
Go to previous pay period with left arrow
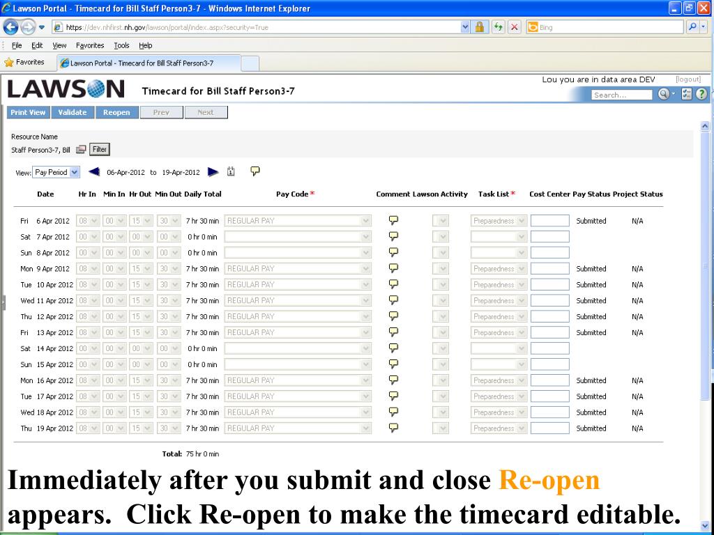(x=94, y=171)
